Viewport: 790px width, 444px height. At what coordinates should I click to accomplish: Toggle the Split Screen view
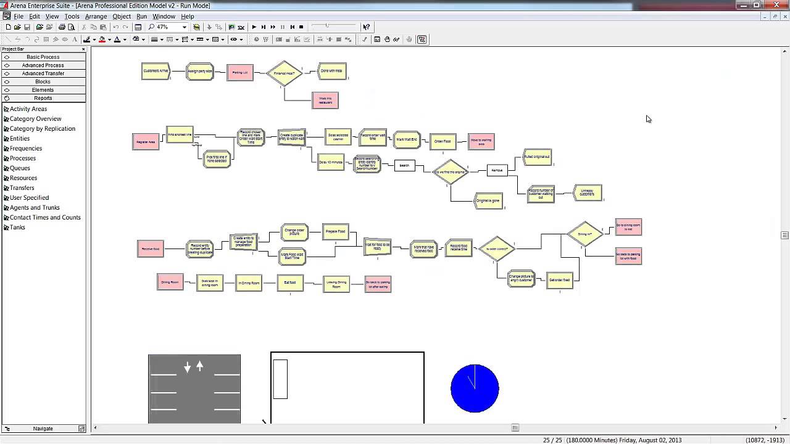tap(138, 27)
